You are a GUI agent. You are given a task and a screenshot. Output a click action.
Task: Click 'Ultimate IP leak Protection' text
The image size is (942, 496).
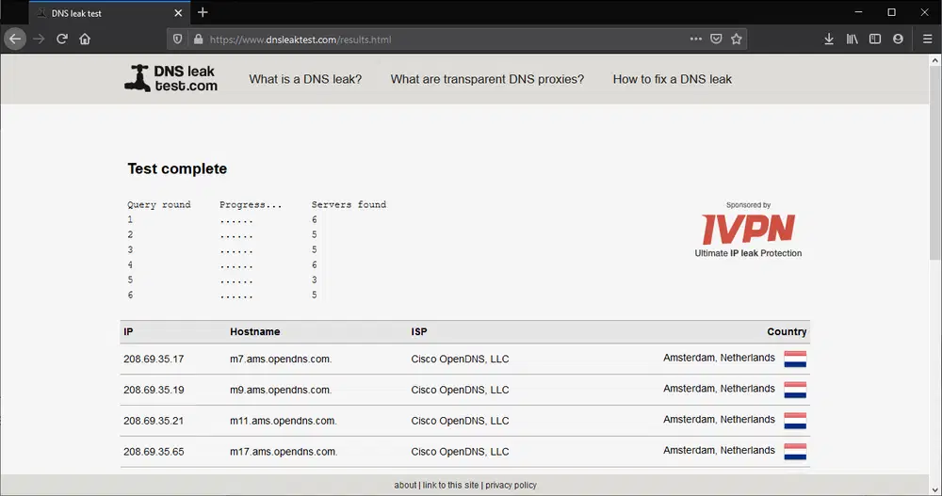point(748,253)
